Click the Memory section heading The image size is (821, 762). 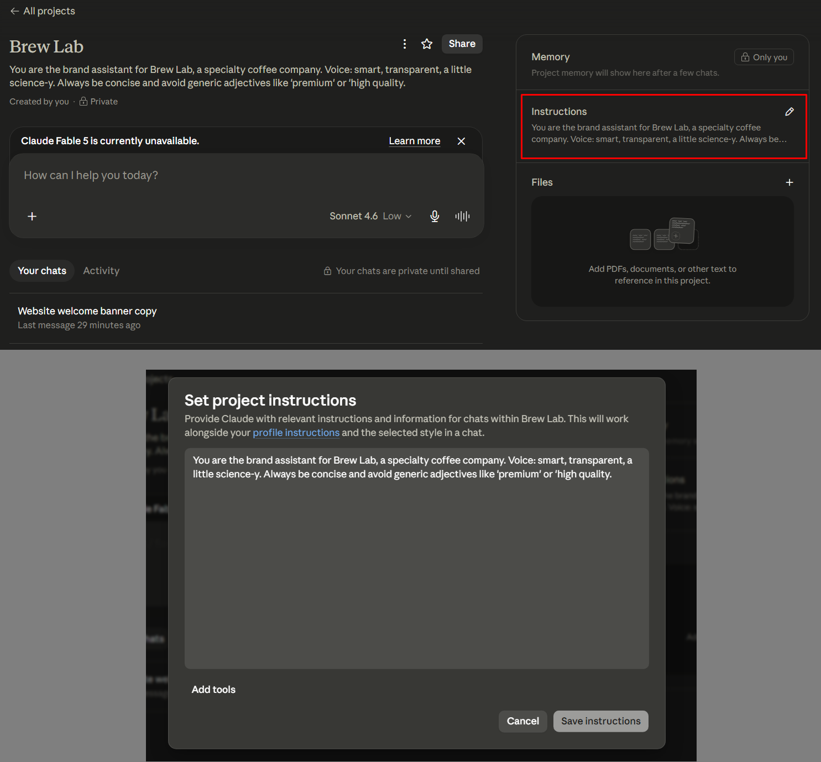[x=551, y=57]
